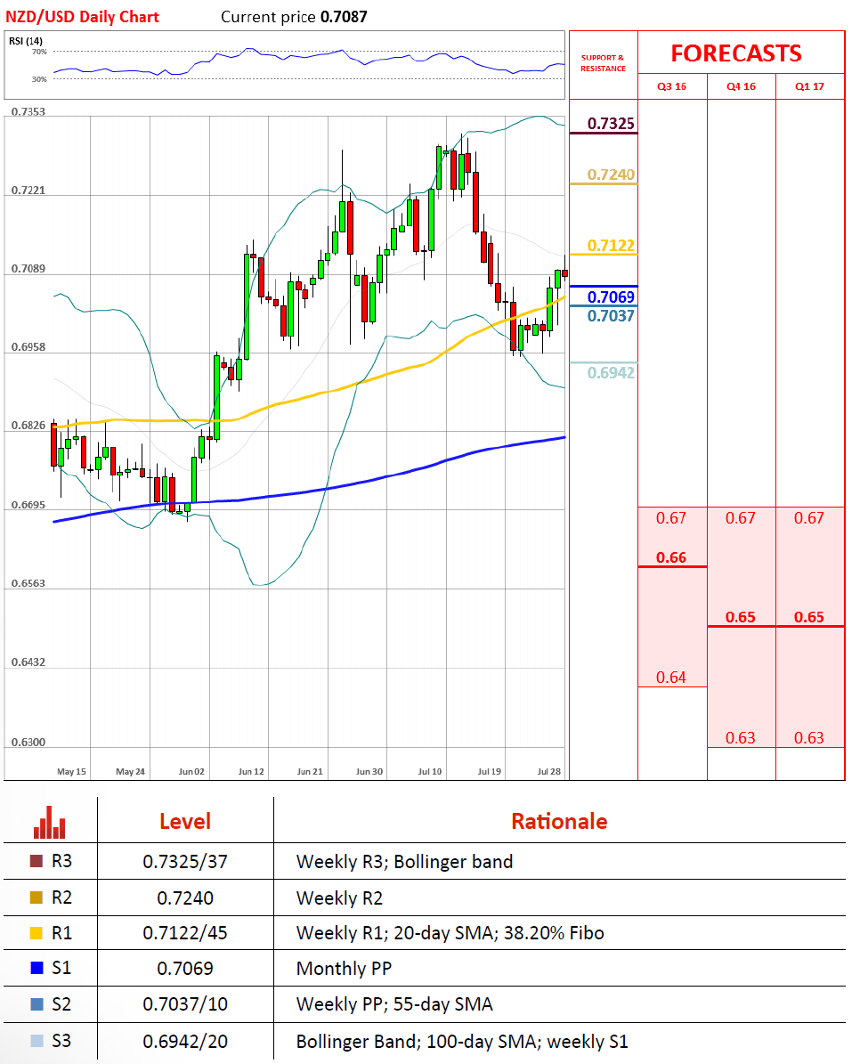Click the 0.7122 resistance level label
The height and width of the screenshot is (1064, 860).
click(611, 245)
